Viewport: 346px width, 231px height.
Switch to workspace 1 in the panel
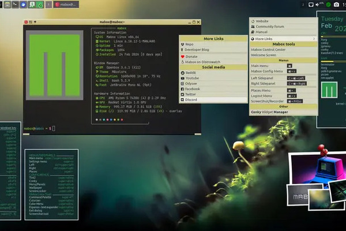click(49, 5)
